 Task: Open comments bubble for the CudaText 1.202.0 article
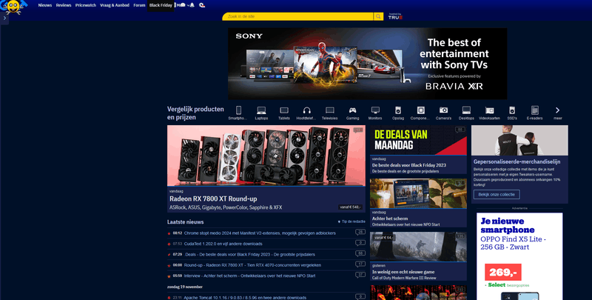coord(360,243)
